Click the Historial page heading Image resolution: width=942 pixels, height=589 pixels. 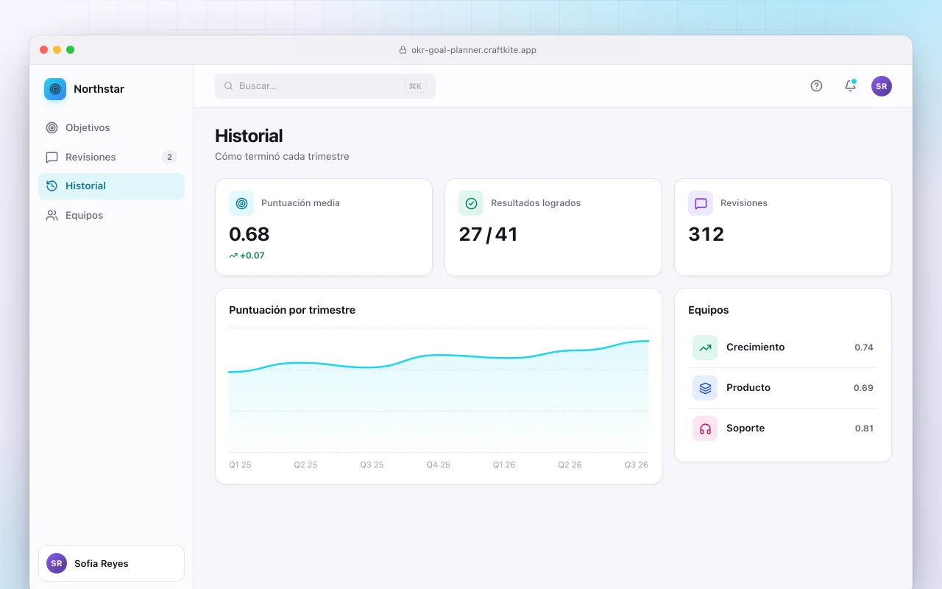point(249,136)
